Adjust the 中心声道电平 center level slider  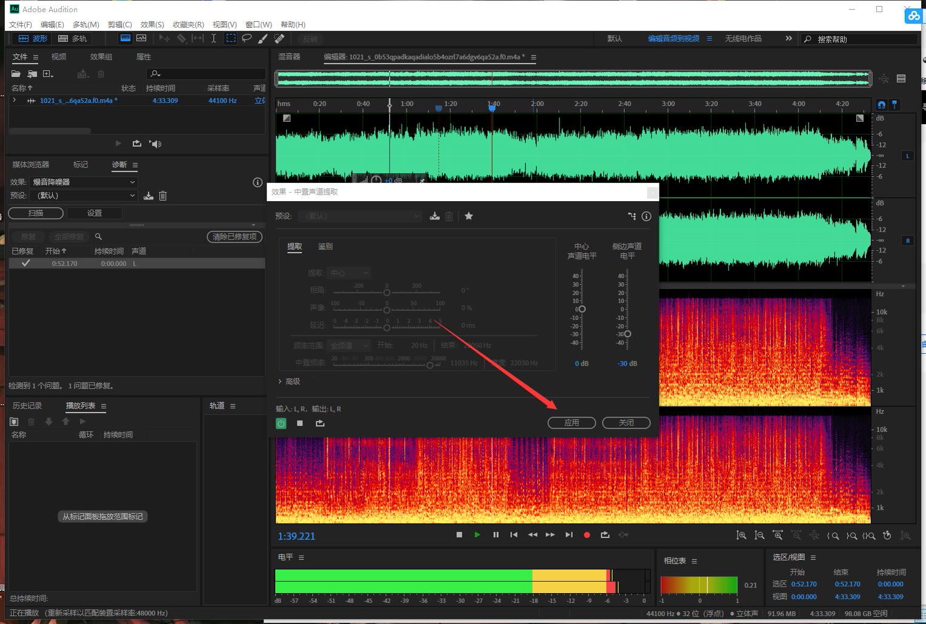point(582,309)
